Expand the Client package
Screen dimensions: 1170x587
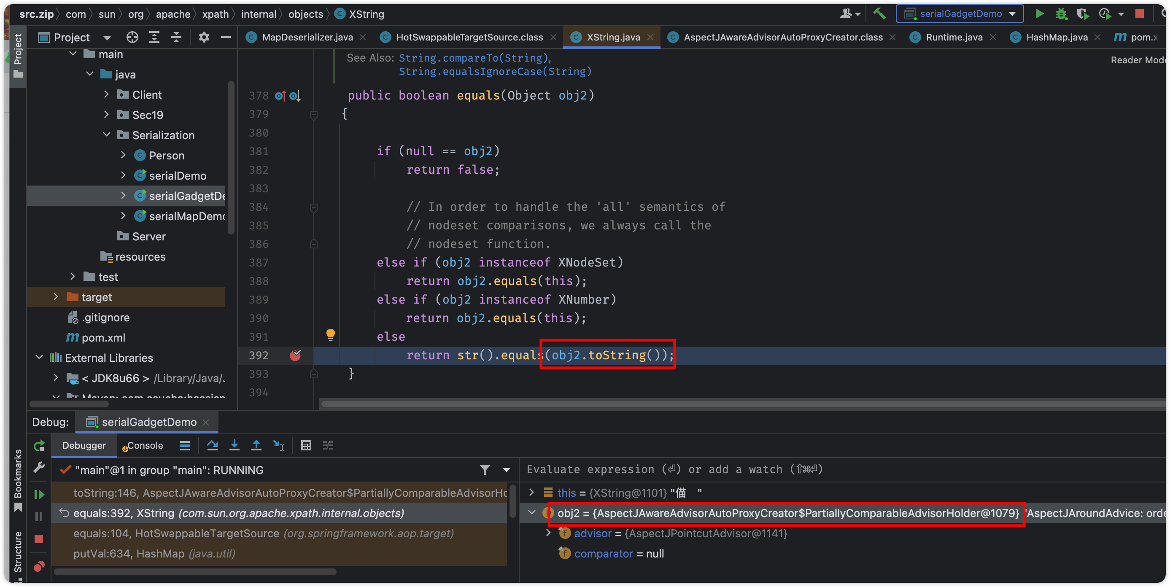pos(106,94)
